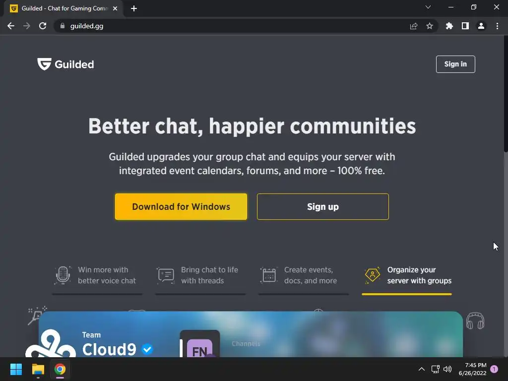
Task: Open the clock showing 7:45 PM
Action: click(x=473, y=369)
